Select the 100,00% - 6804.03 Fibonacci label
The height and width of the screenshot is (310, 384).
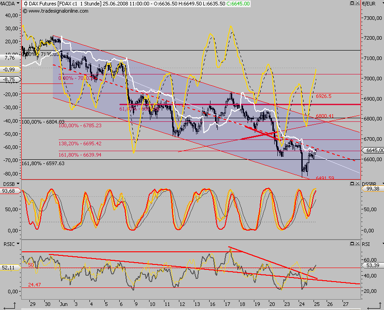coord(43,121)
